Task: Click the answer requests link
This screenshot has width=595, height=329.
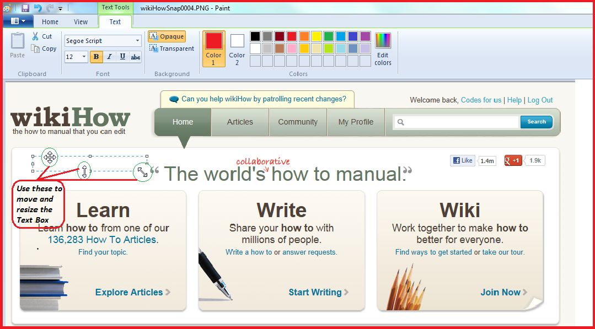Action: pos(309,252)
